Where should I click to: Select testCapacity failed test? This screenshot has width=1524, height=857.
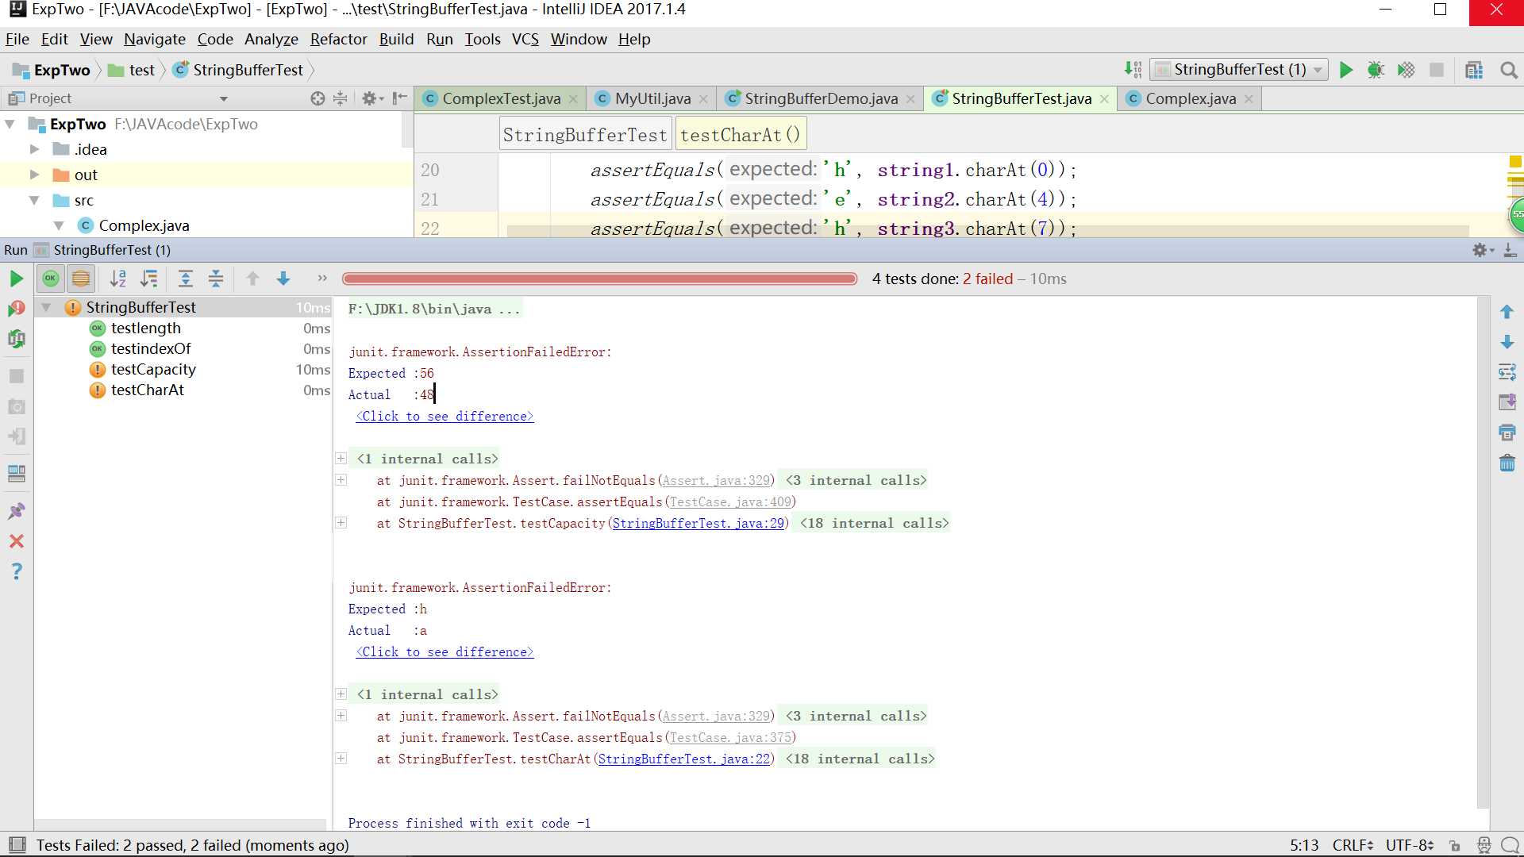tap(153, 369)
